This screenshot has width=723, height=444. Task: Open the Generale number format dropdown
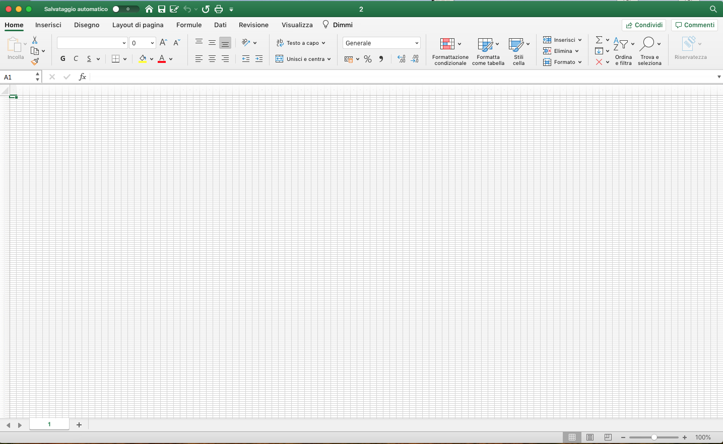pyautogui.click(x=381, y=43)
